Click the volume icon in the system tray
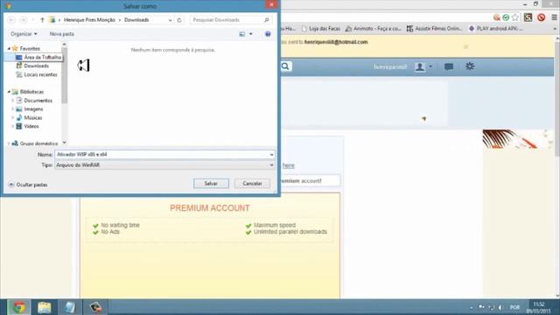560x315 pixels. [500, 307]
